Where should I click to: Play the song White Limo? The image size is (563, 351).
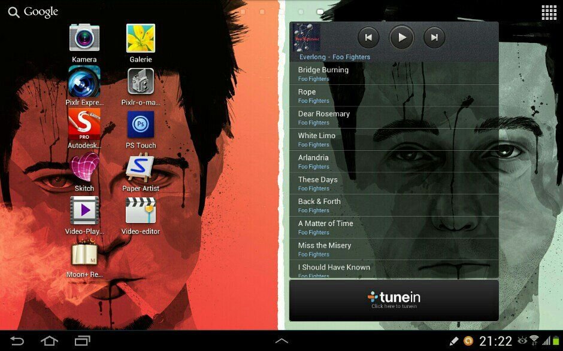394,139
